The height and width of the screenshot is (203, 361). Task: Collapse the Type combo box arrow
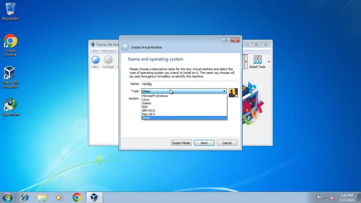click(224, 91)
